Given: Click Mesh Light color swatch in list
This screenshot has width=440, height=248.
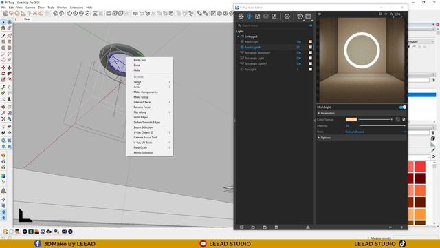Looking at the screenshot, I should [310, 41].
